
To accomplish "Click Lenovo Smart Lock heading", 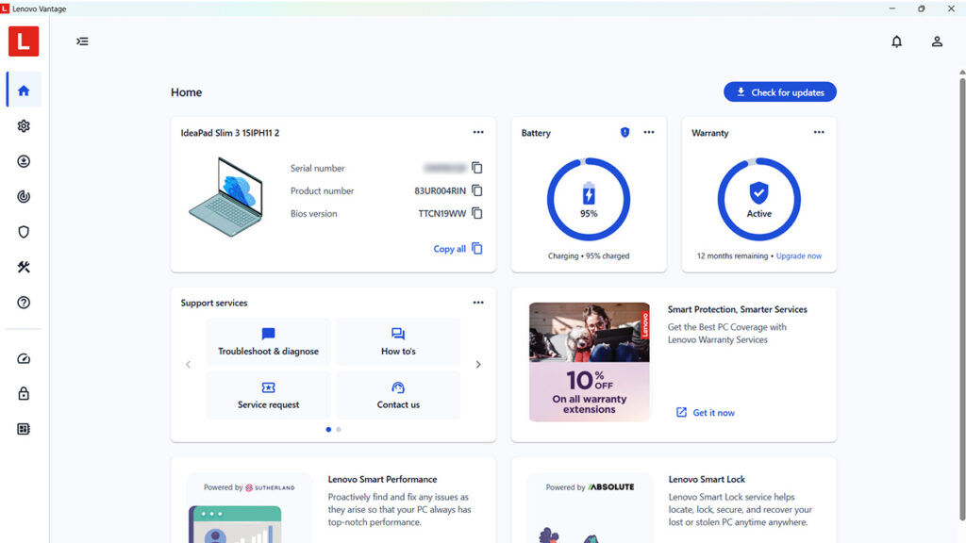I will [707, 479].
